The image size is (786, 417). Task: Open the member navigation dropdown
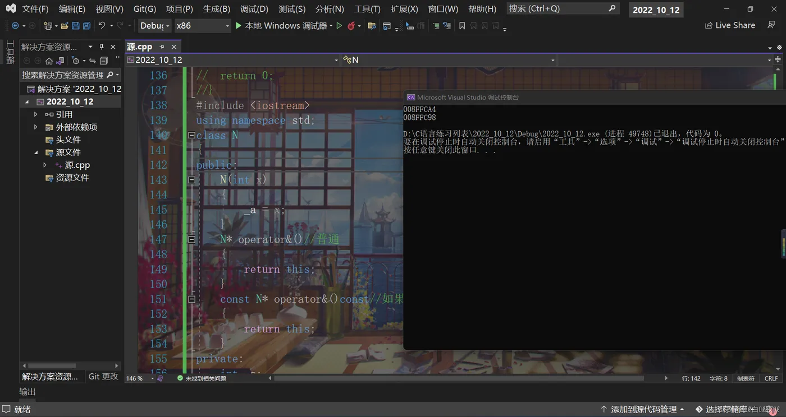click(x=665, y=60)
